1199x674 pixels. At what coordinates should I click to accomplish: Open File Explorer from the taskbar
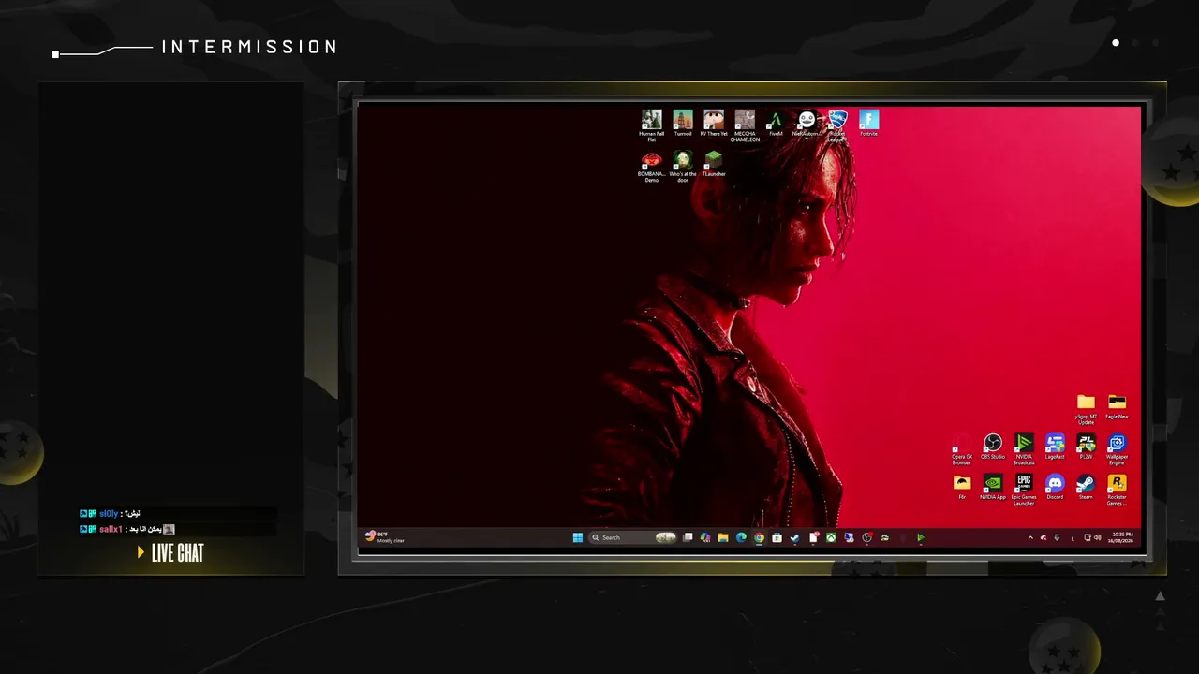pos(723,537)
